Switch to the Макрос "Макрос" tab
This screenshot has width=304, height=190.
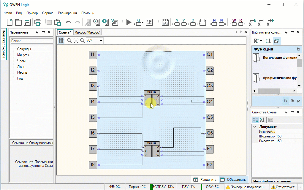tap(87, 32)
